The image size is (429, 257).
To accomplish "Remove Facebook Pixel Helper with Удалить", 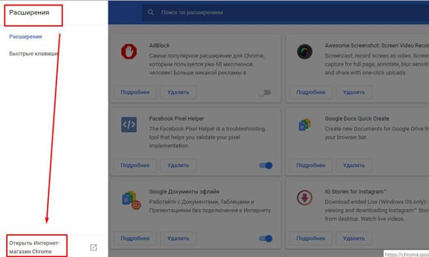I will pyautogui.click(x=178, y=165).
